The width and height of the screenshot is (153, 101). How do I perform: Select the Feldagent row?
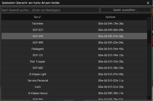74,49
